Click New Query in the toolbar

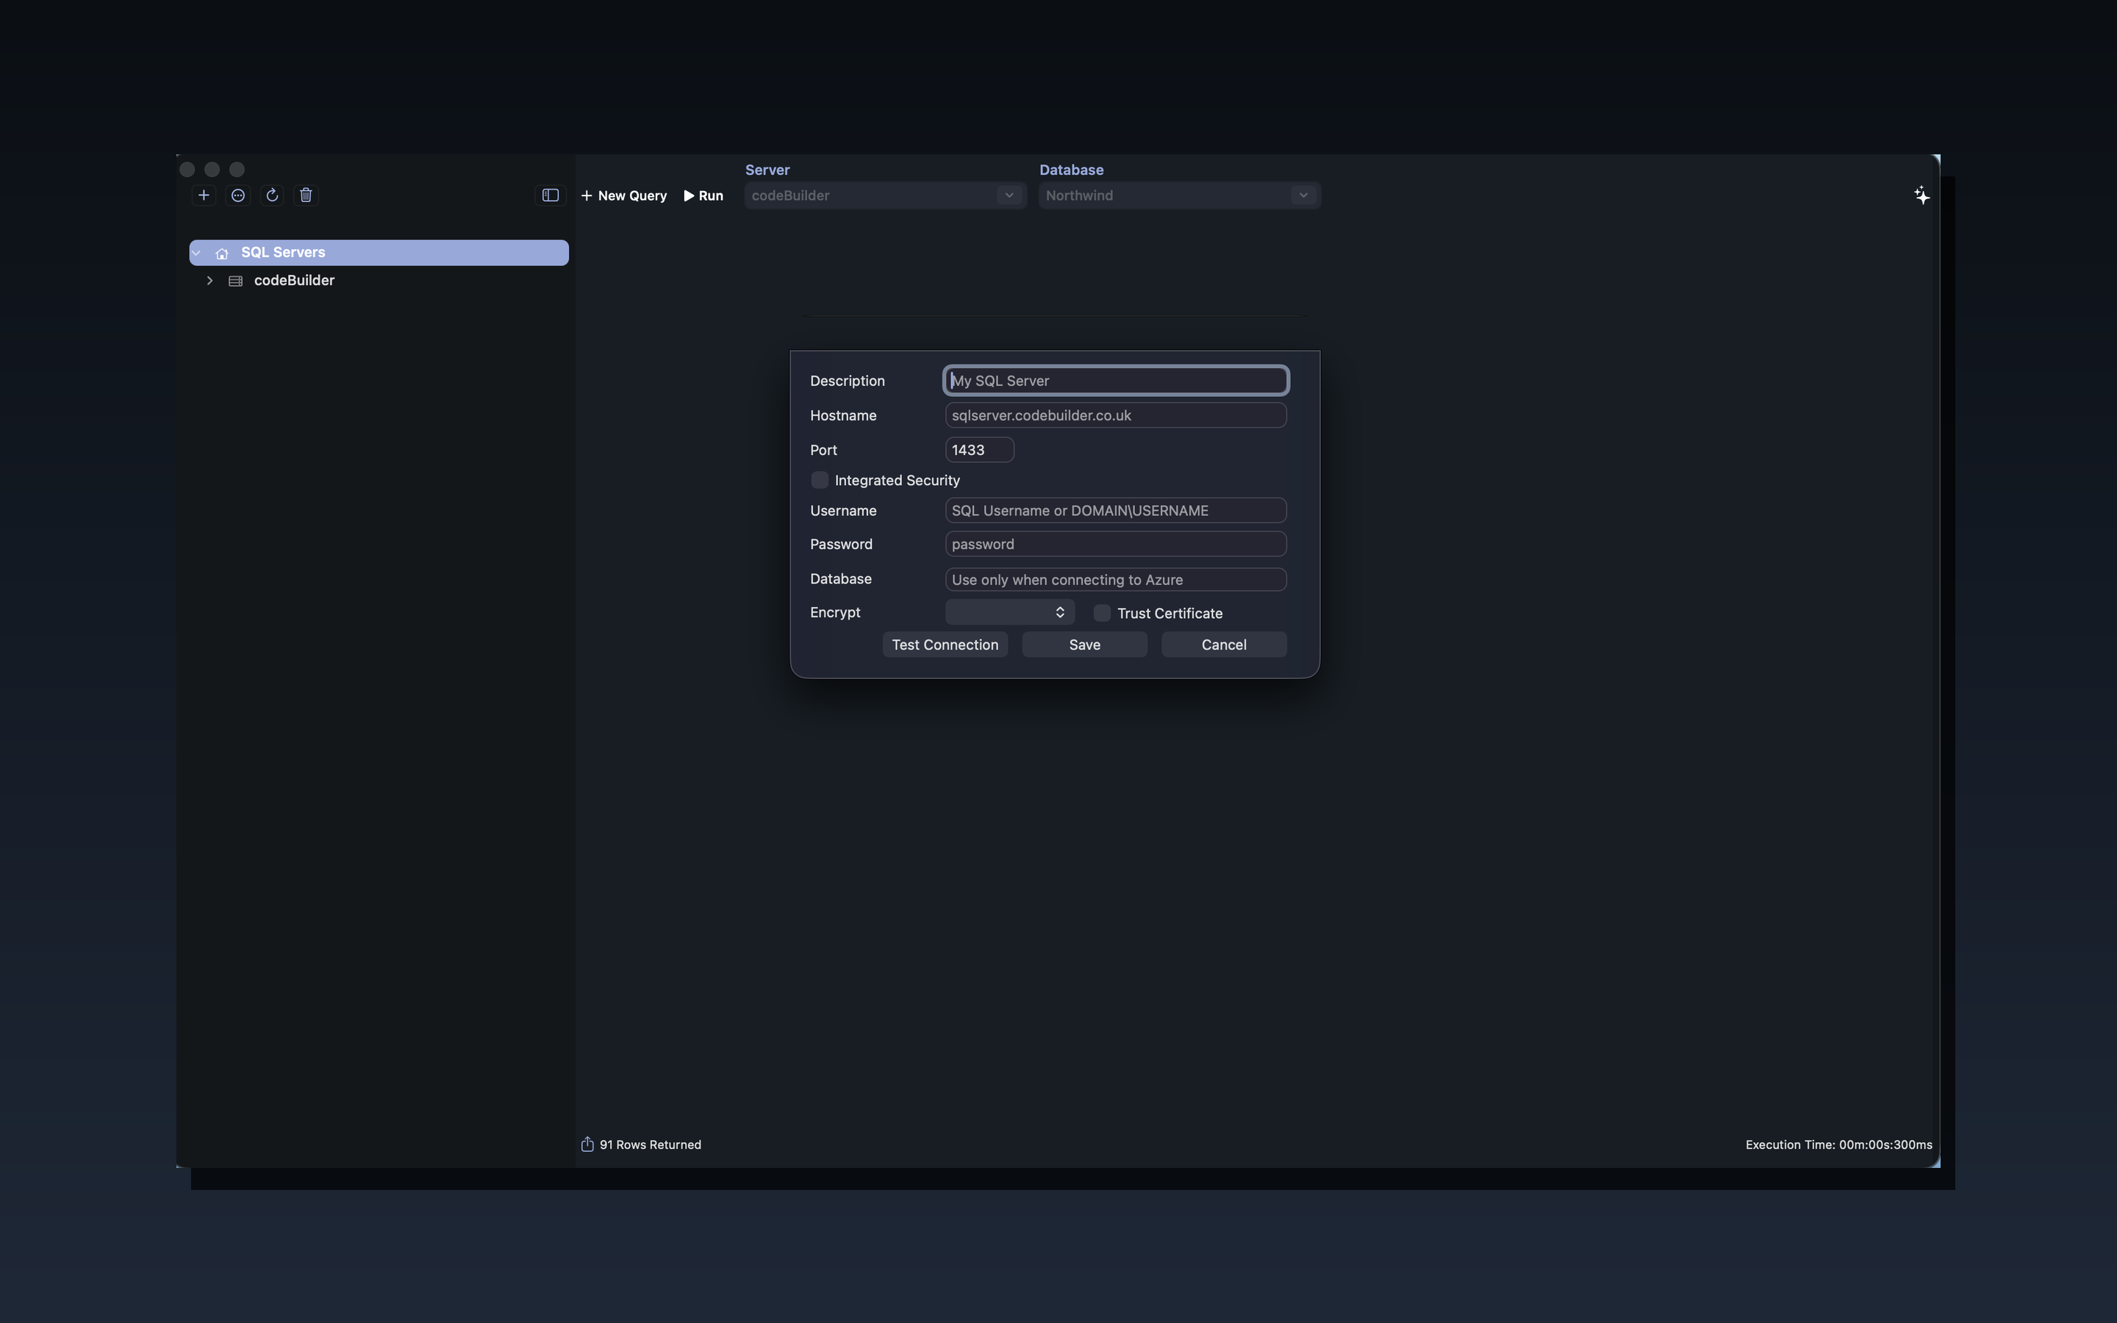(624, 195)
